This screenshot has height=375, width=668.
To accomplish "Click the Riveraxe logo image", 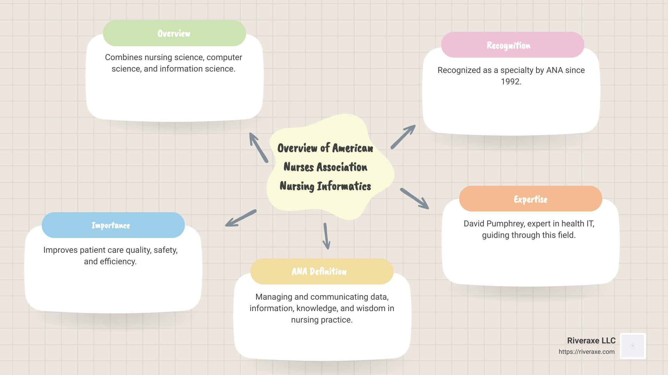I will tap(633, 346).
